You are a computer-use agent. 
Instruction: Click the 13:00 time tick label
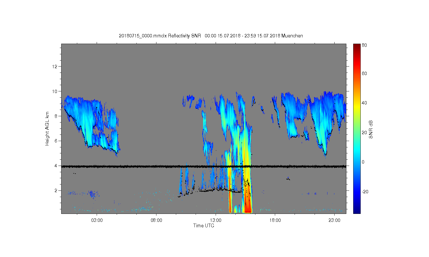click(x=216, y=220)
